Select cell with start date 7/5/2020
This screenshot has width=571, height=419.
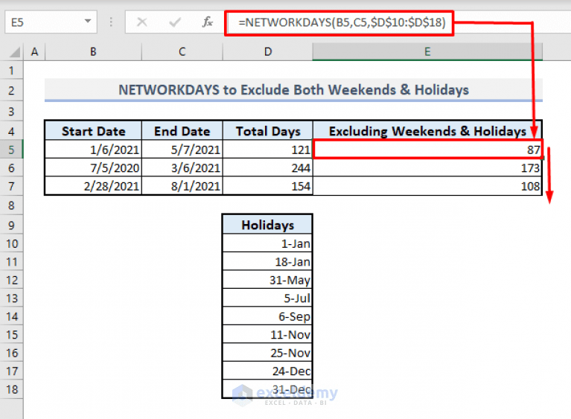pos(93,167)
